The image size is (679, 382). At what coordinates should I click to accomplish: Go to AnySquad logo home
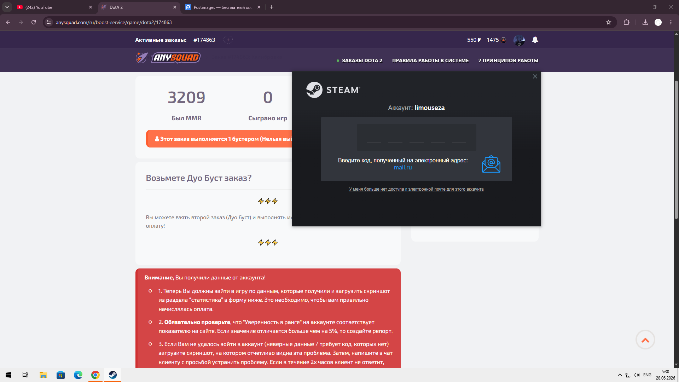(168, 58)
